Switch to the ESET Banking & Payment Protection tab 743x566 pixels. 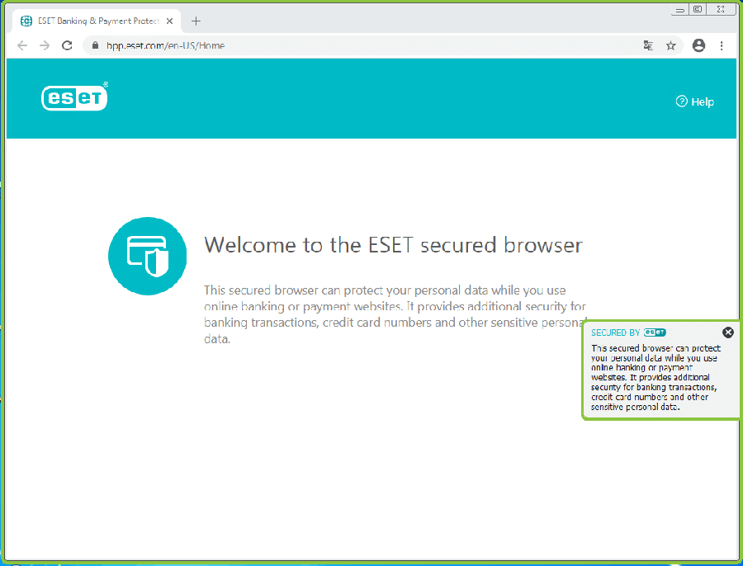click(x=95, y=21)
